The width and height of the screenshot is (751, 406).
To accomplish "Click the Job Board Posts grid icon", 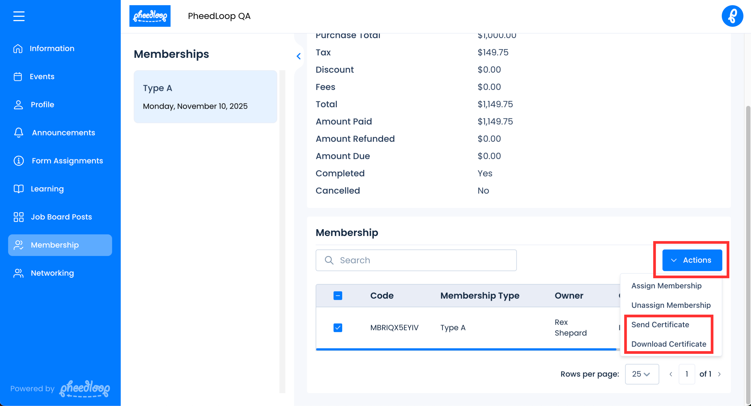I will pyautogui.click(x=19, y=217).
